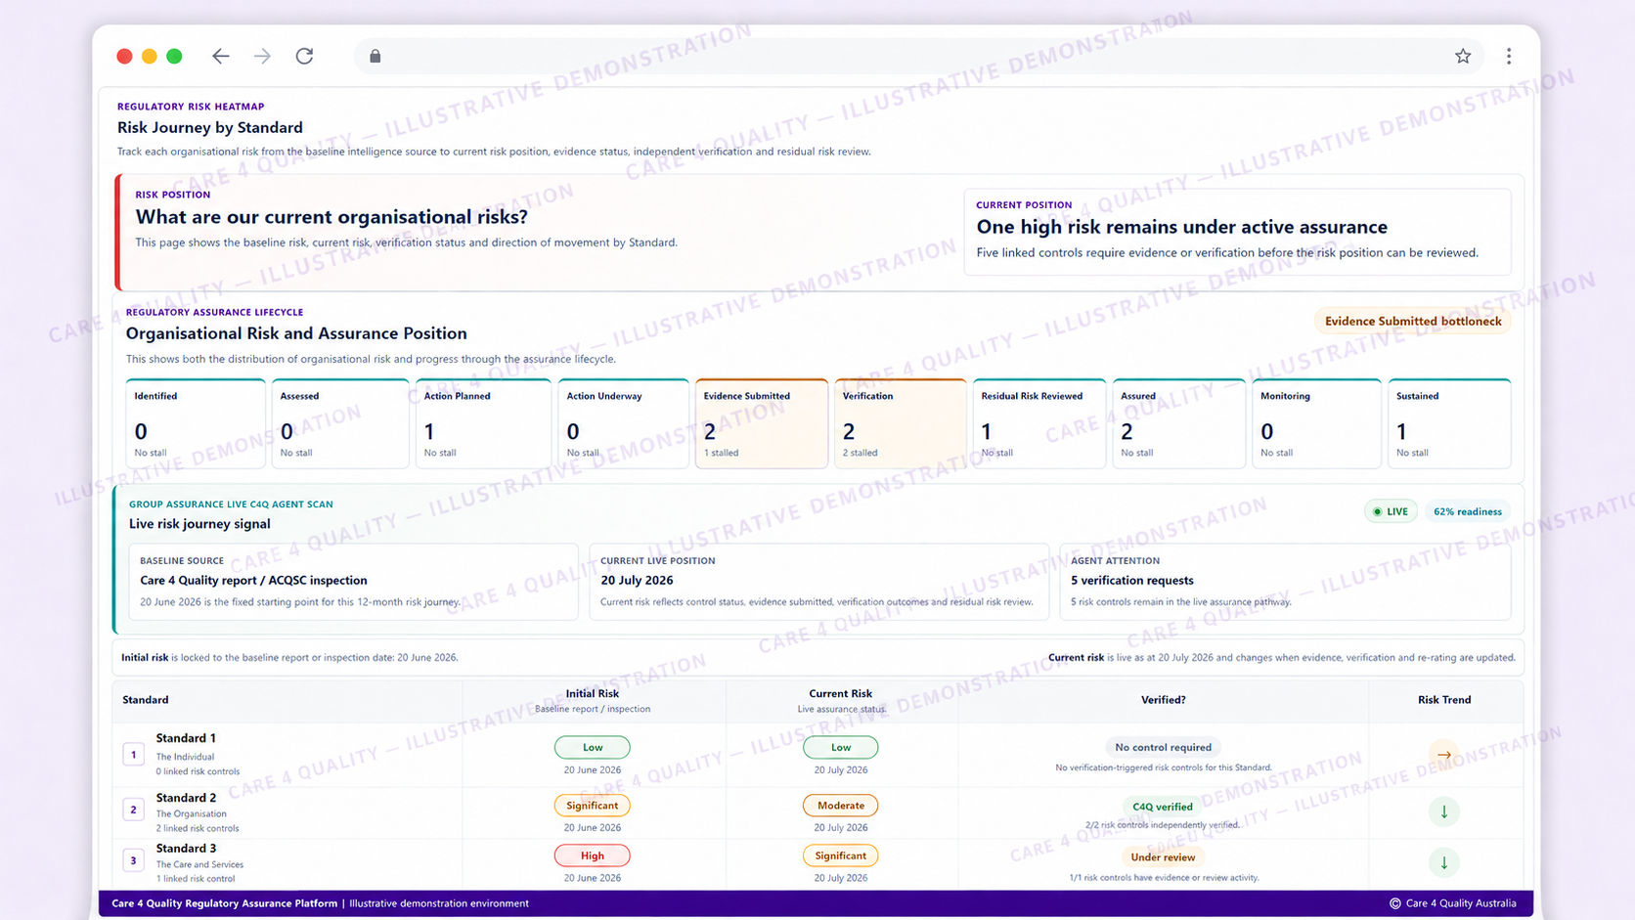The height and width of the screenshot is (920, 1635).
Task: Click the Verified? column header
Action: click(x=1163, y=700)
